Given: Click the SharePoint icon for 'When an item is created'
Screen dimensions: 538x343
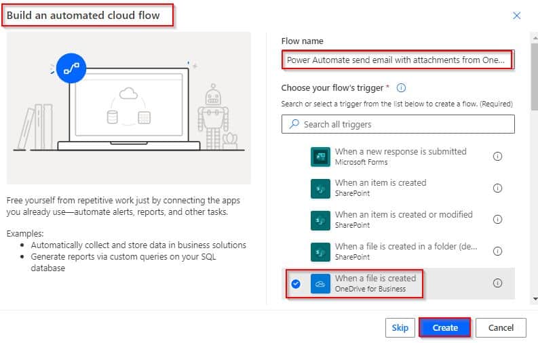Looking at the screenshot, I should [320, 188].
